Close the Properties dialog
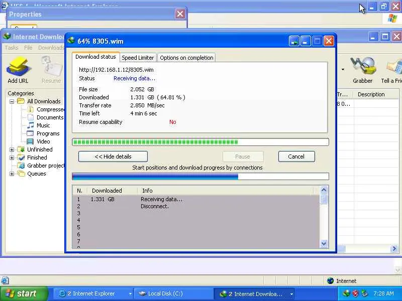The height and width of the screenshot is (301, 402). [180, 14]
